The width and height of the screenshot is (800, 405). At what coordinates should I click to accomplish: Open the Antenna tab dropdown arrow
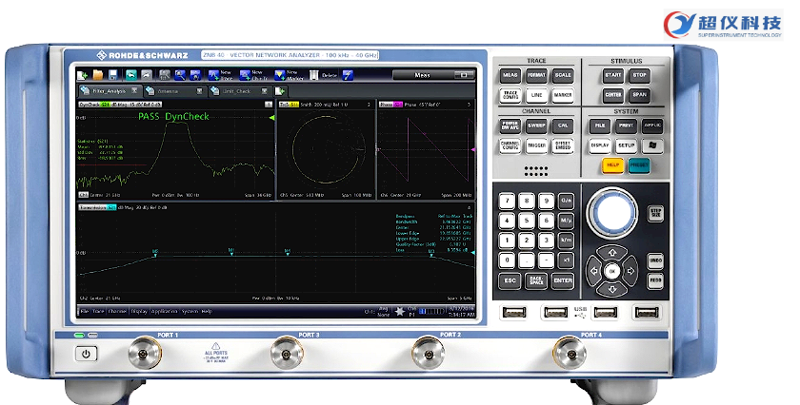[x=201, y=91]
